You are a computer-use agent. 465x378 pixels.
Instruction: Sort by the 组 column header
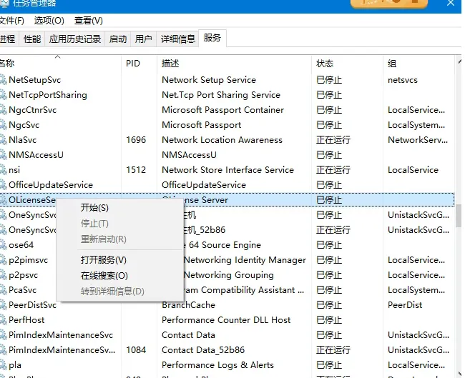coord(418,64)
